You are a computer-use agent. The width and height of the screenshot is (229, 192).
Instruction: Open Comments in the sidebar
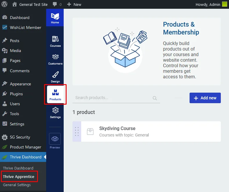[23, 71]
